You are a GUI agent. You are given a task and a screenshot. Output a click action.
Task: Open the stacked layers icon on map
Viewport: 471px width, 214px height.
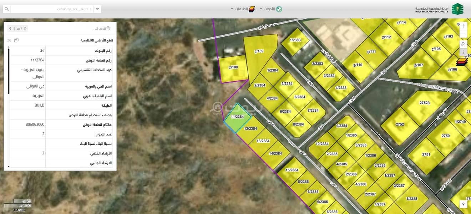[x=462, y=62]
